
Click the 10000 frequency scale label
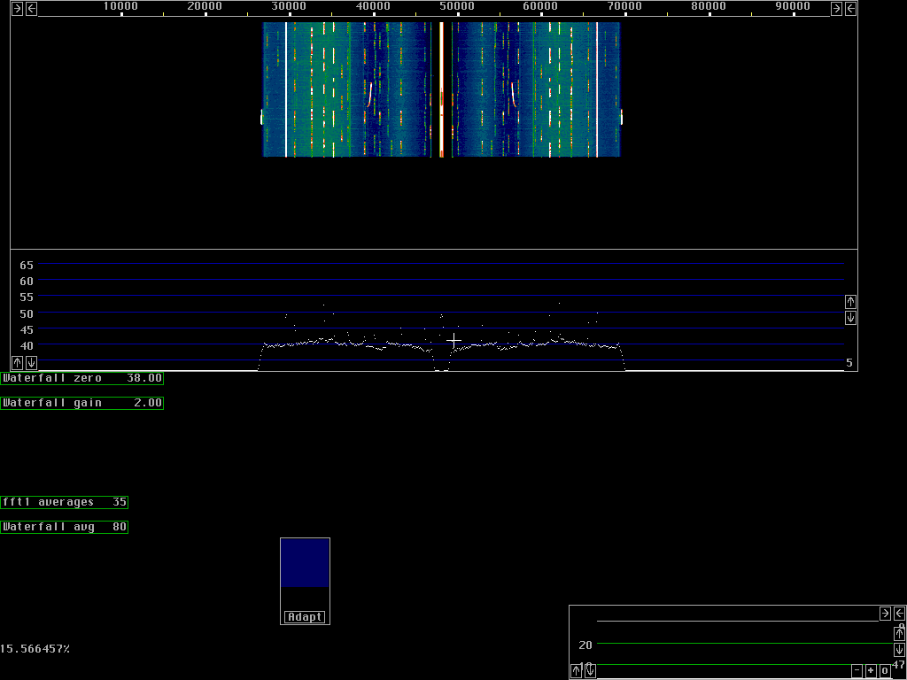120,6
